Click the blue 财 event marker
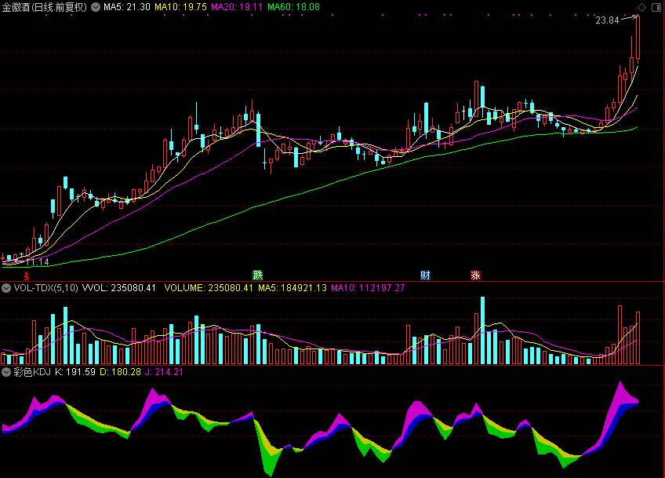The image size is (665, 478). coord(425,275)
